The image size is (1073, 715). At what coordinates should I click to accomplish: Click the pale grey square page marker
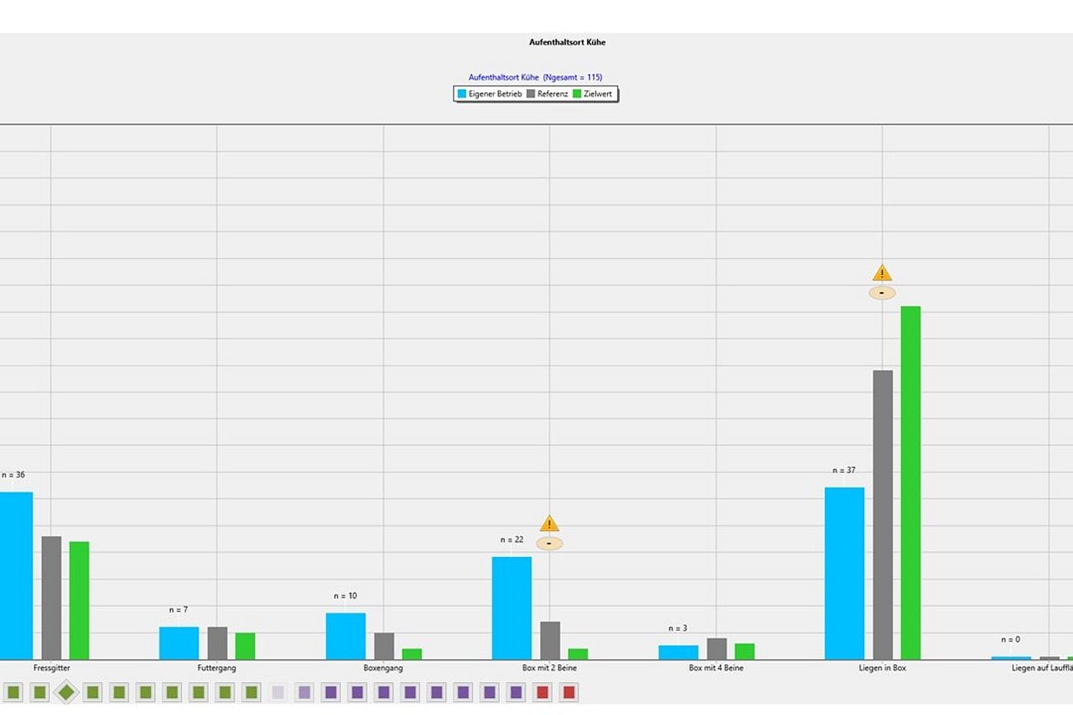[278, 693]
